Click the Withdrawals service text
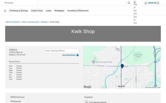Screen dimensions: 166x103 tap(16, 101)
